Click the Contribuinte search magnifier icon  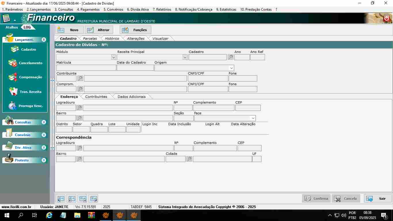click(x=80, y=78)
